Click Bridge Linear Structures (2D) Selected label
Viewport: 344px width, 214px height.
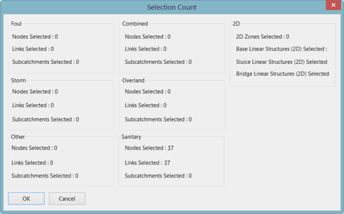[283, 74]
